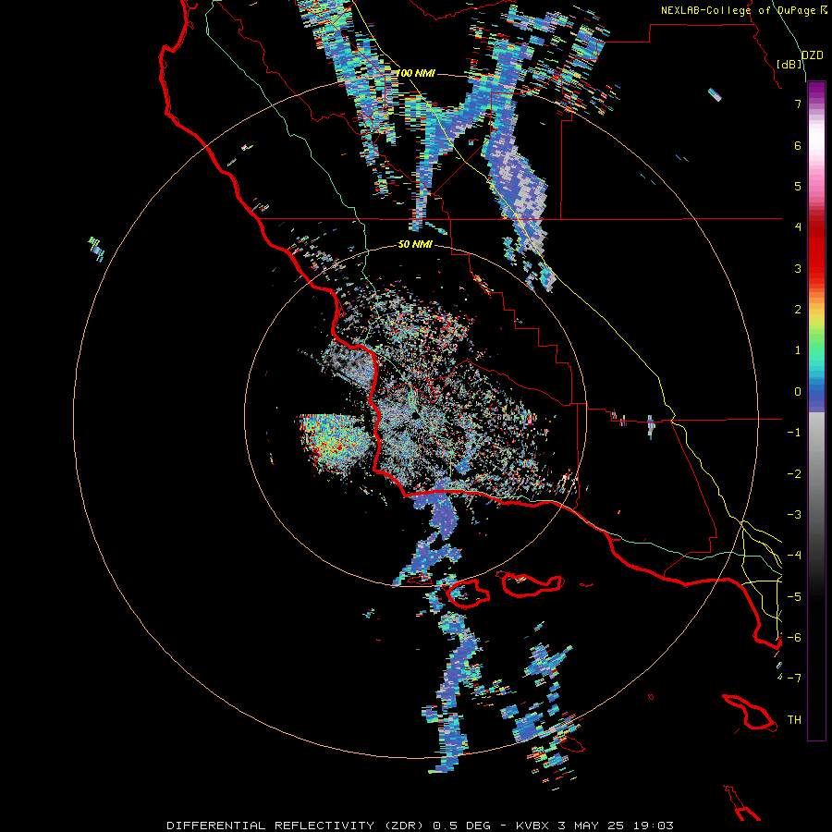The image size is (832, 832).
Task: Click the color scale value -1
Action: click(x=794, y=433)
